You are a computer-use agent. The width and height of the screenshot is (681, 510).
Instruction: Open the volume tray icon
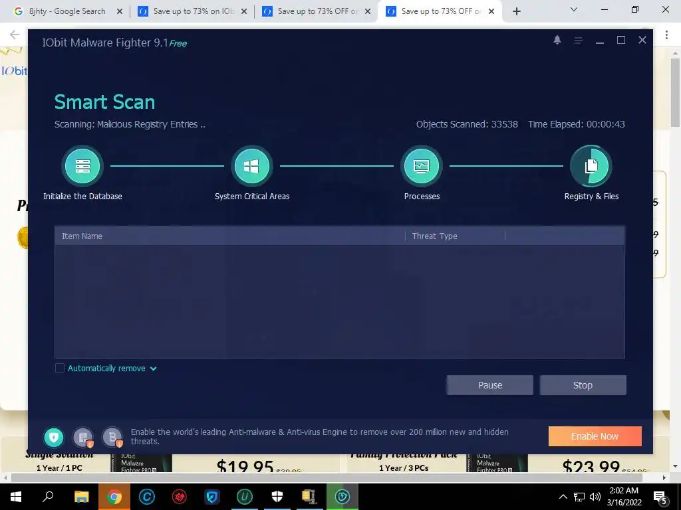(595, 497)
